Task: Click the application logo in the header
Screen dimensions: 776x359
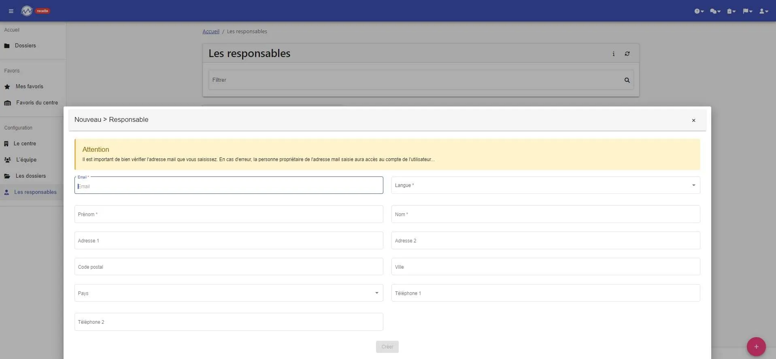Action: tap(27, 11)
